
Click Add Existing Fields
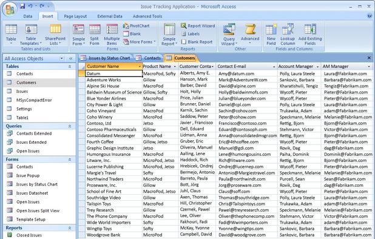coord(310,35)
